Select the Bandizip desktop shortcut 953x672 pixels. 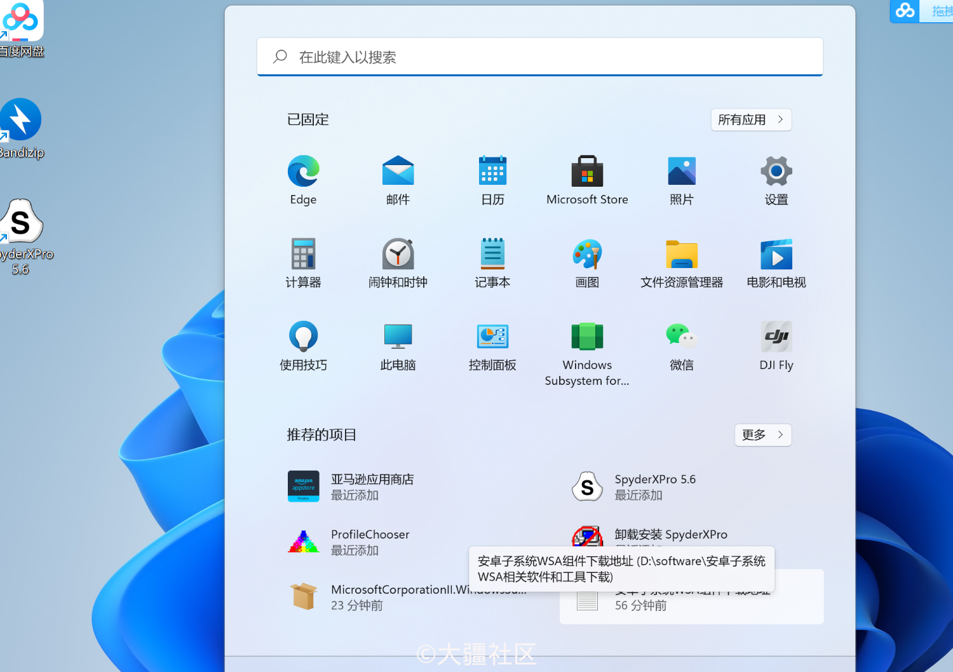click(20, 129)
